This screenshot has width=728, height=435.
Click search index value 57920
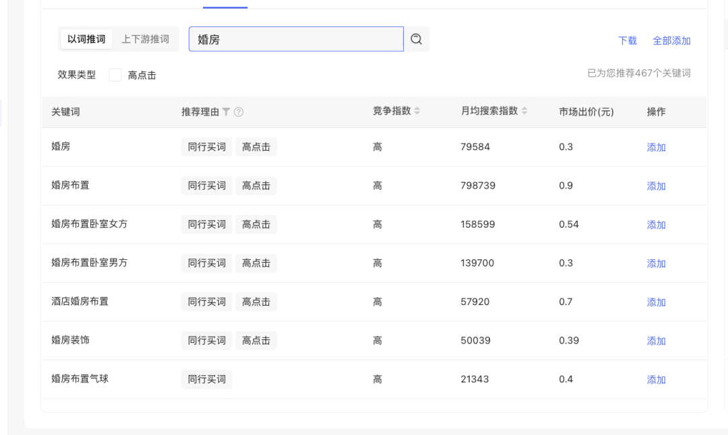(x=475, y=302)
